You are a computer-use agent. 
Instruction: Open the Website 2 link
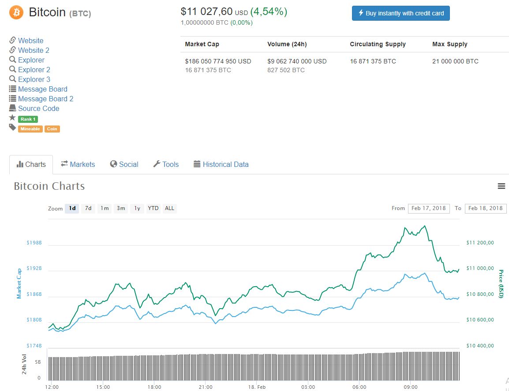tap(34, 50)
